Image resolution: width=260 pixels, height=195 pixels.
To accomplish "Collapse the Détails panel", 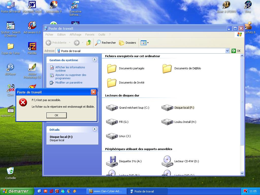I will 94,129.
